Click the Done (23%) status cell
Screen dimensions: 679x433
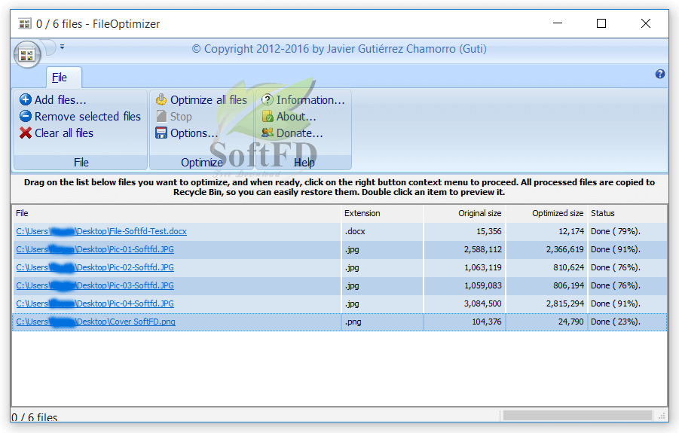click(x=627, y=322)
